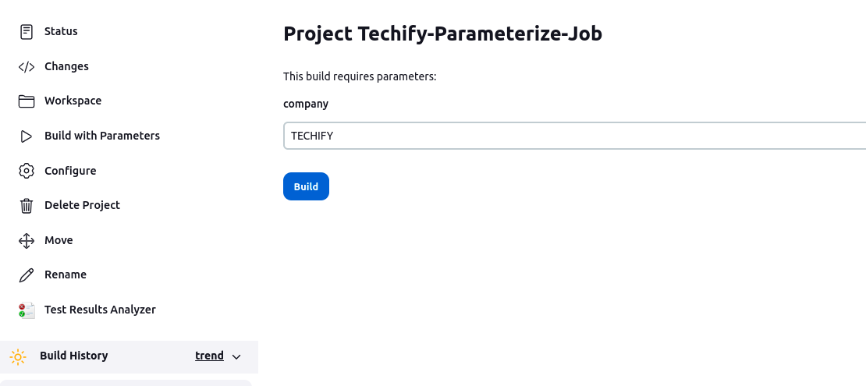Image resolution: width=866 pixels, height=386 pixels.
Task: Focus the company parameter text field
Action: pyautogui.click(x=574, y=136)
